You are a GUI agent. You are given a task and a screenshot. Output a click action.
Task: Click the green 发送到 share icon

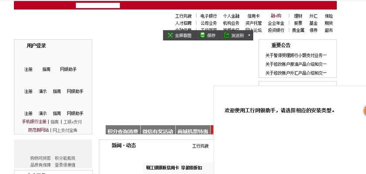tap(227, 35)
